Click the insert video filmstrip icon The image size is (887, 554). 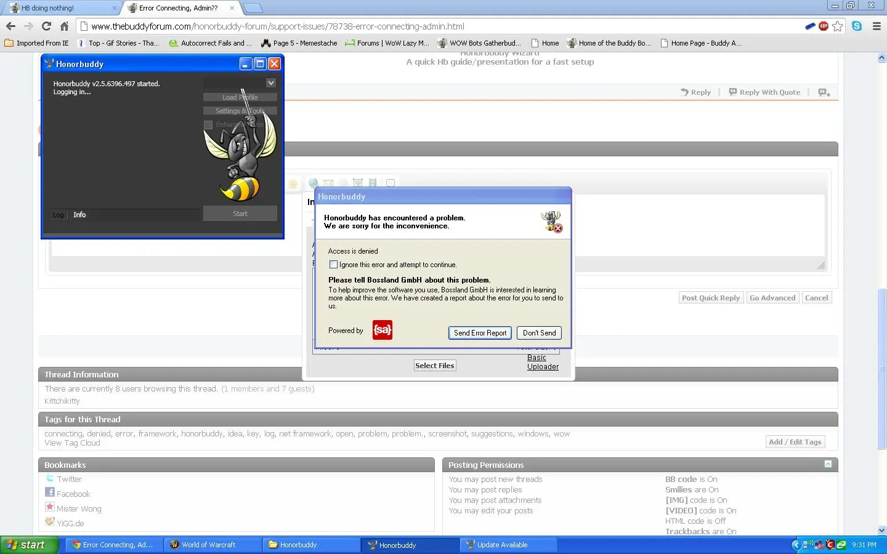373,183
